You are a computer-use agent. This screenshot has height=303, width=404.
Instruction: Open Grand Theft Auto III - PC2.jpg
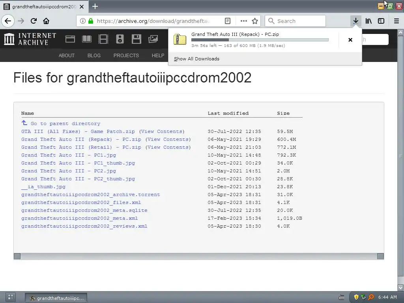tap(69, 171)
